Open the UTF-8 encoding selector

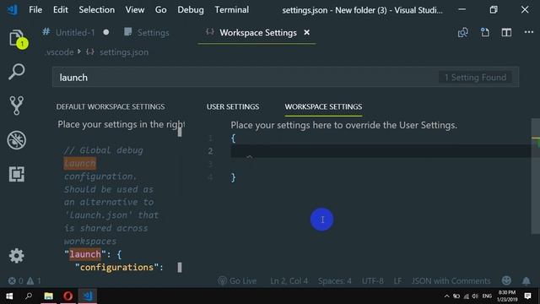point(373,281)
